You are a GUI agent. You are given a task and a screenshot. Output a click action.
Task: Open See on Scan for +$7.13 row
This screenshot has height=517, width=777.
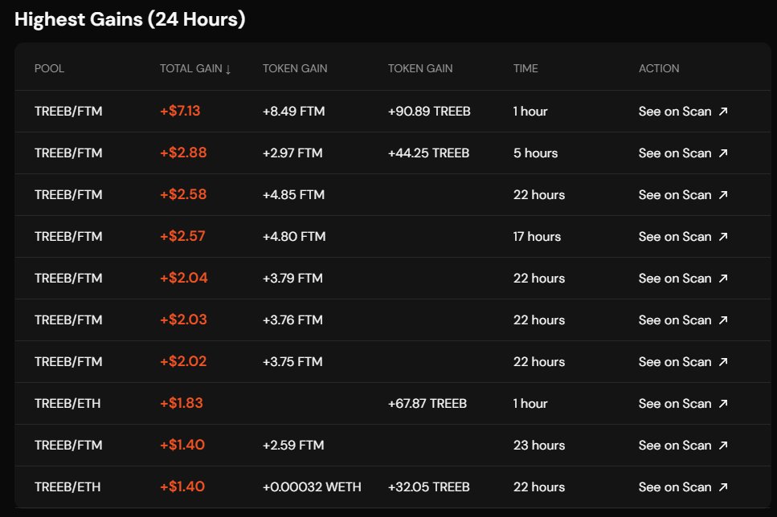pos(683,112)
